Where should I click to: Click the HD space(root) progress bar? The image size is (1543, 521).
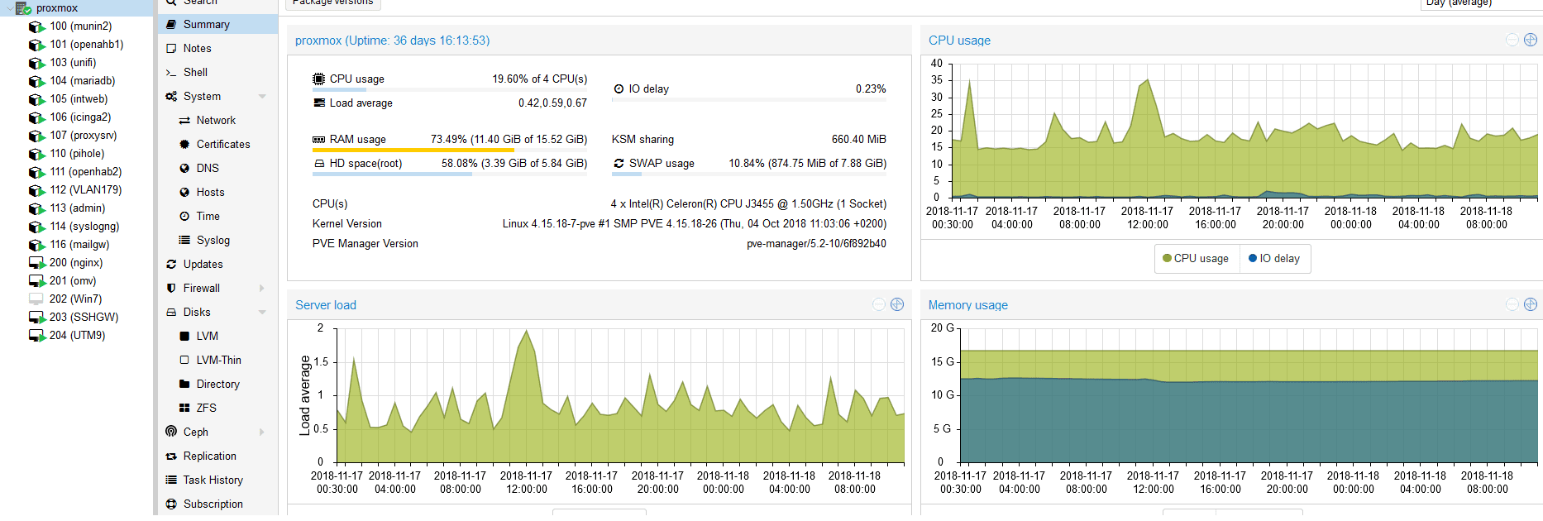coord(450,174)
